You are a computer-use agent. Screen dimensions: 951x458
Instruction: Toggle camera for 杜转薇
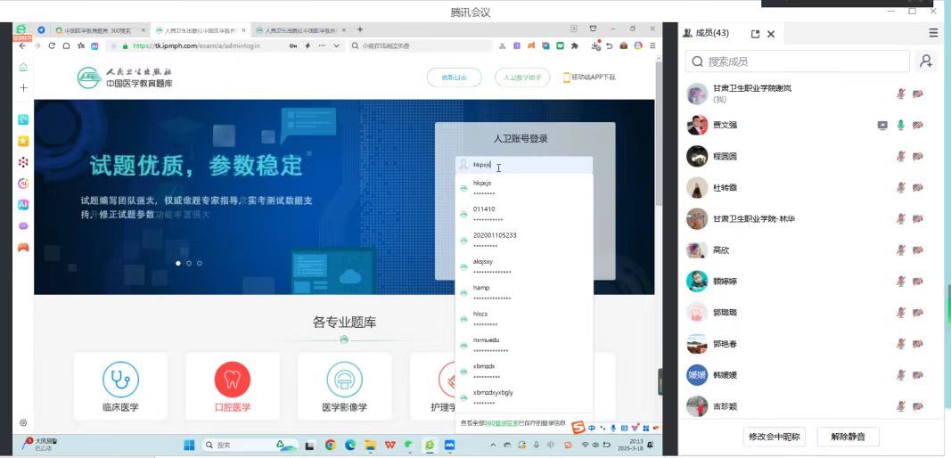coord(917,188)
